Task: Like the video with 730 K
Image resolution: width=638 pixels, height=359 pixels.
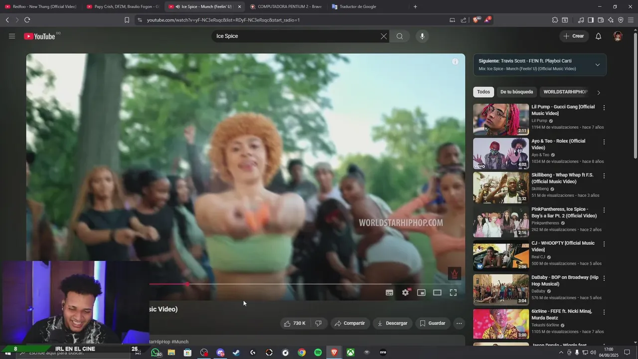Action: click(295, 323)
